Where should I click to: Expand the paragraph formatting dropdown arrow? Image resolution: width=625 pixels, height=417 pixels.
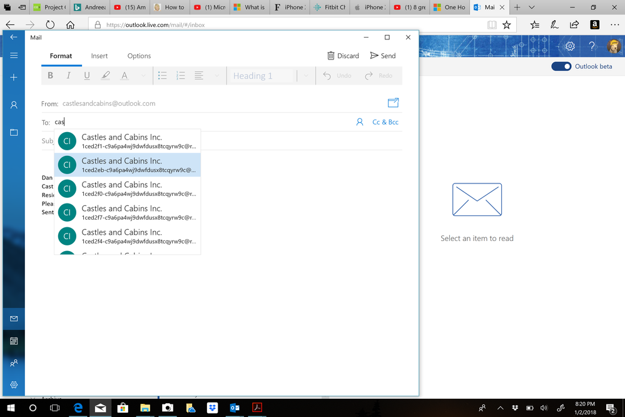(217, 75)
